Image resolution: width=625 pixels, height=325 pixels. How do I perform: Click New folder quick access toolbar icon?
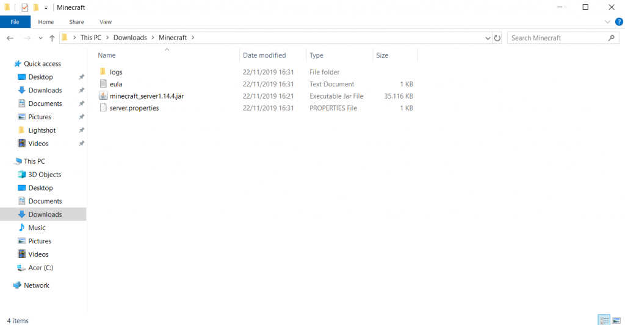pos(36,7)
